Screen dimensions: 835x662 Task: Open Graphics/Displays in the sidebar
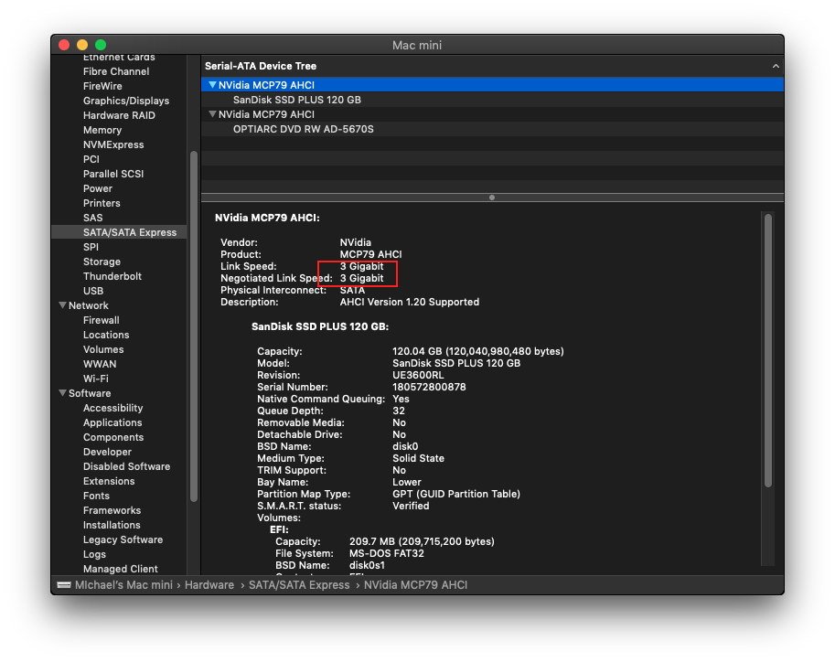126,101
